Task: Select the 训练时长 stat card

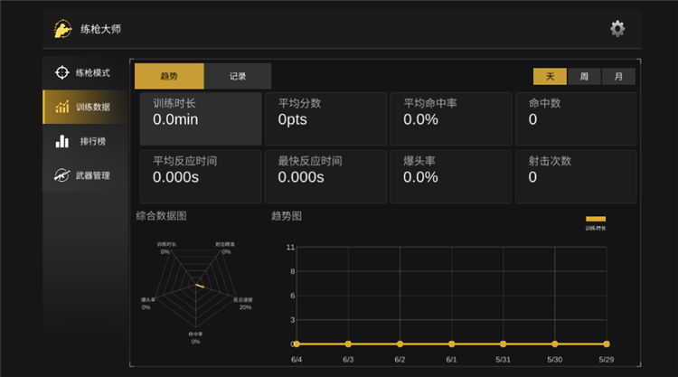Action: pyautogui.click(x=201, y=118)
